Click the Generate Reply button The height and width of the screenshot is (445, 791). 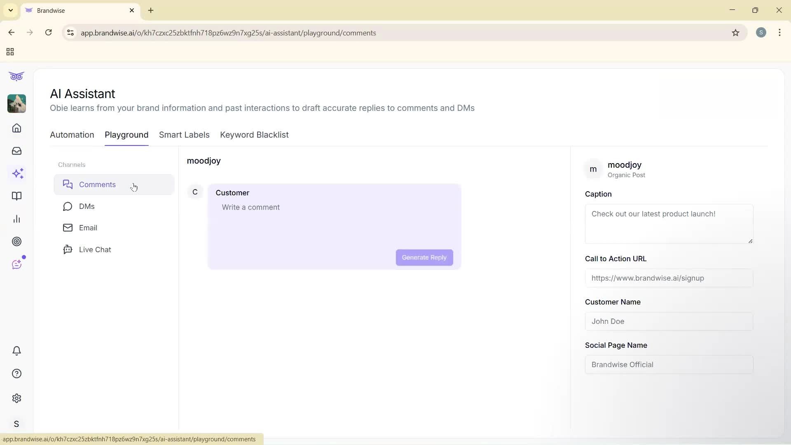pos(424,257)
